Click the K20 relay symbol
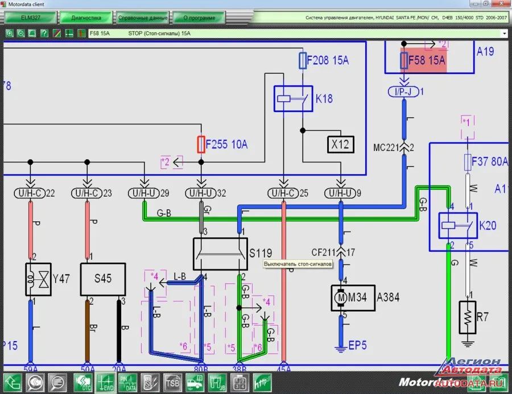The width and height of the screenshot is (512, 394). click(458, 226)
